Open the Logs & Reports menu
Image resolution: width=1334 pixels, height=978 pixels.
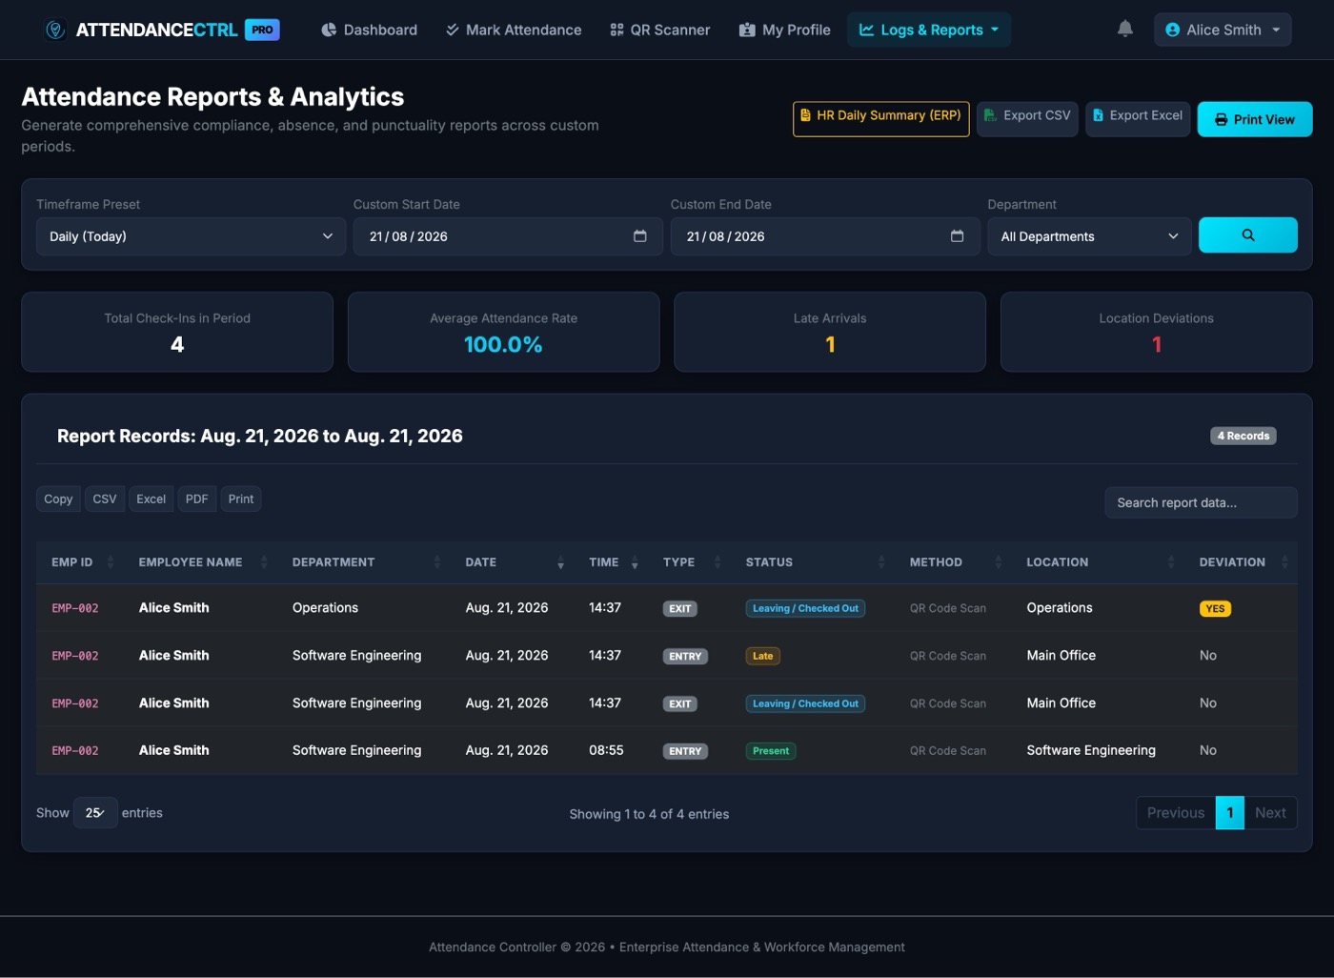[929, 30]
